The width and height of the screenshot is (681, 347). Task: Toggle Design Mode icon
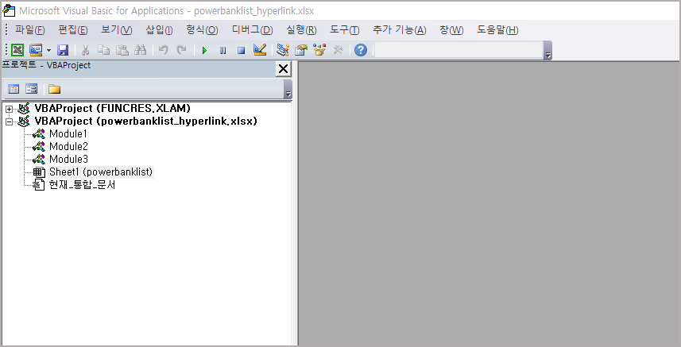coord(260,50)
